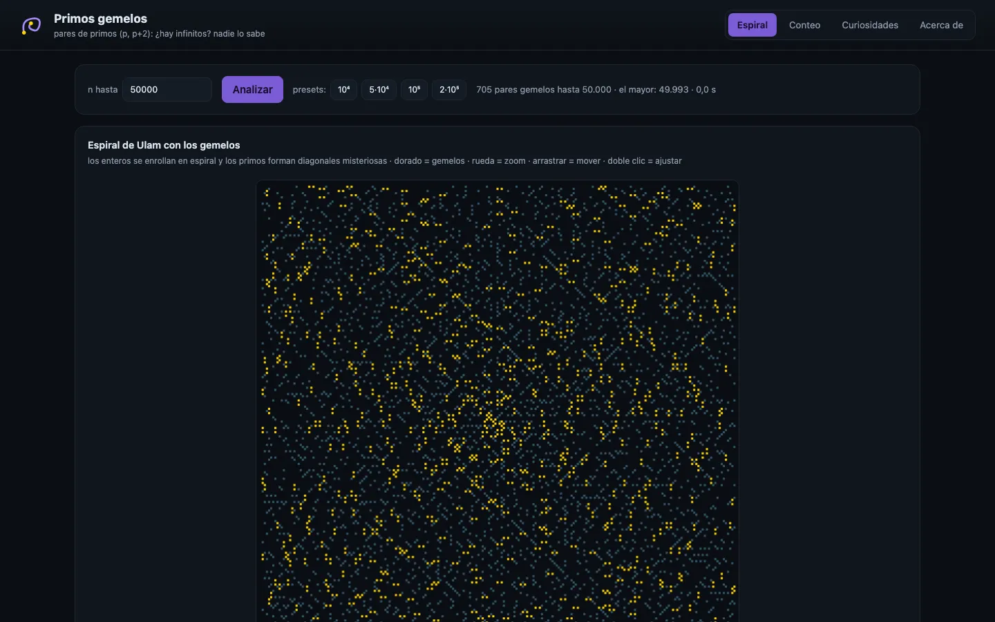Switch to the Espiral tab
This screenshot has height=622, width=995.
[x=752, y=25]
